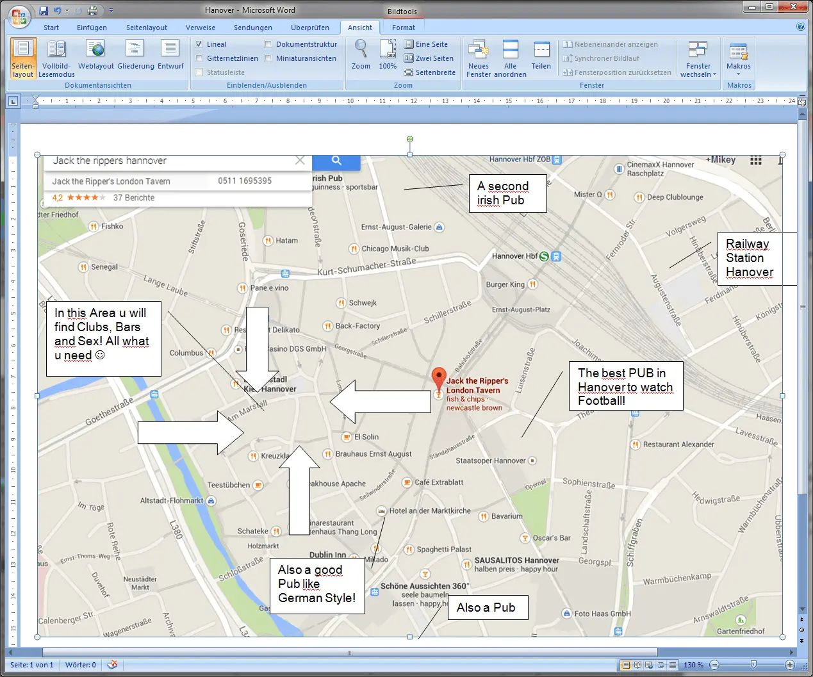Undo the last action
This screenshot has width=813, height=677.
coord(57,11)
